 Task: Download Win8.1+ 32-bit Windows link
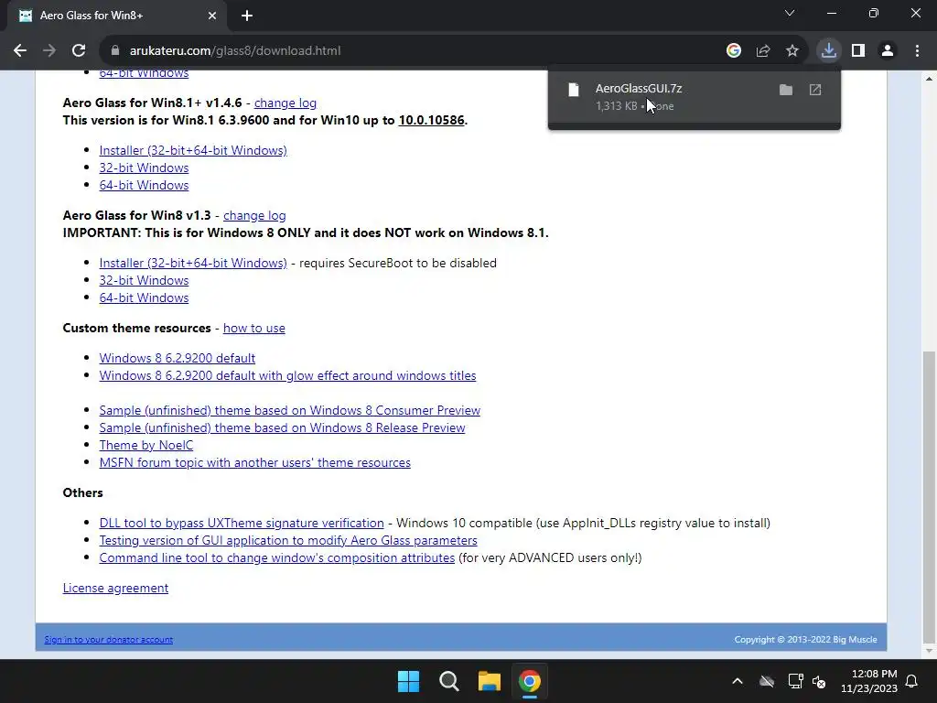(144, 168)
